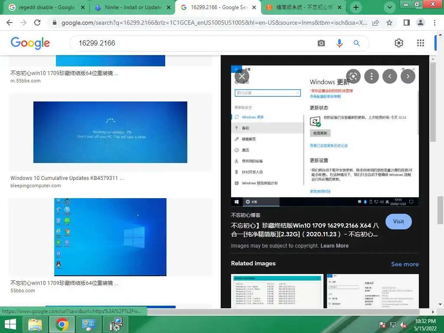Click the Visit button
The width and height of the screenshot is (444, 333).
(x=398, y=222)
